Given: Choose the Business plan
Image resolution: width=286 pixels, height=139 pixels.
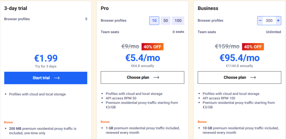Looking at the screenshot, I should pyautogui.click(x=239, y=77).
